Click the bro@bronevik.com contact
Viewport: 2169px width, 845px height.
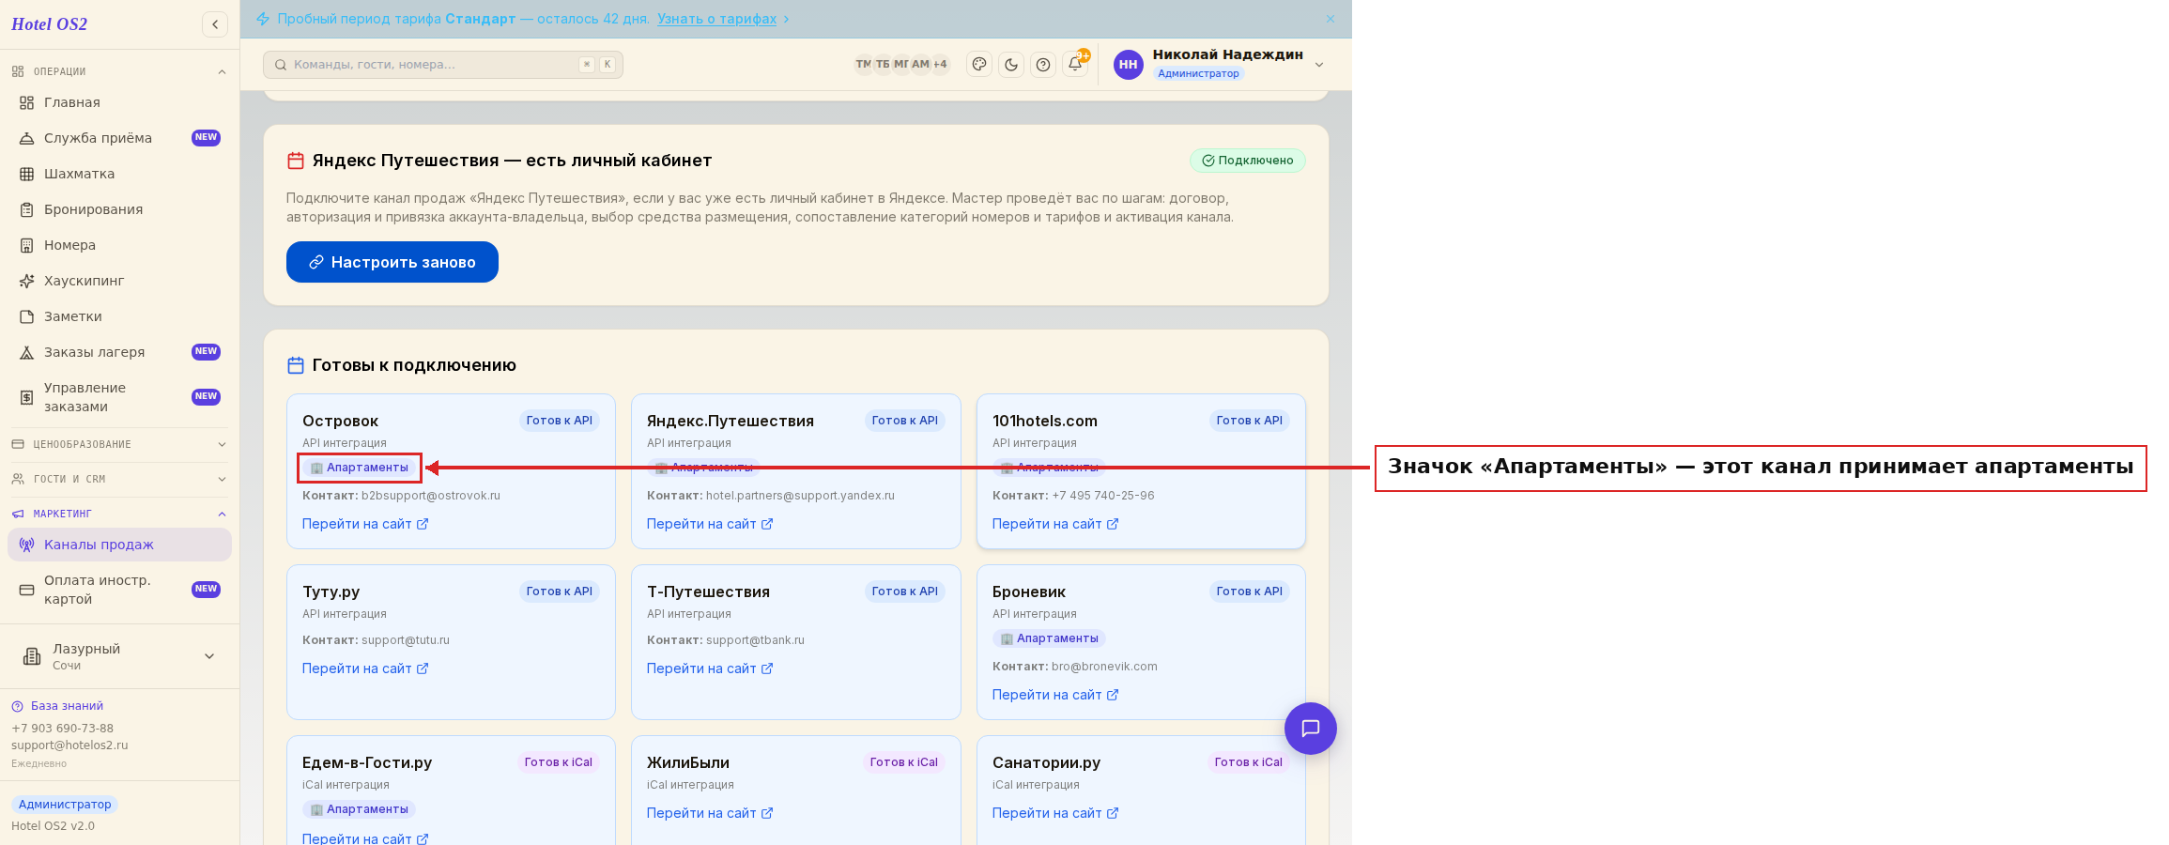pos(1104,667)
